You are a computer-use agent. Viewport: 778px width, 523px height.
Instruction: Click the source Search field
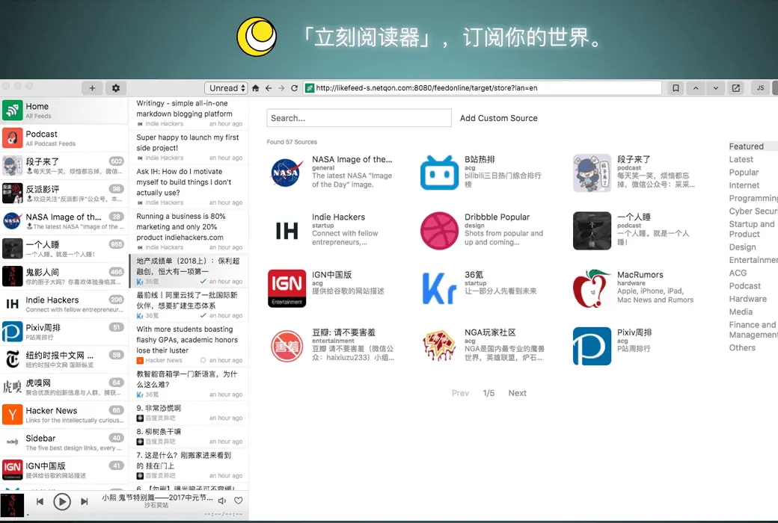pos(359,118)
